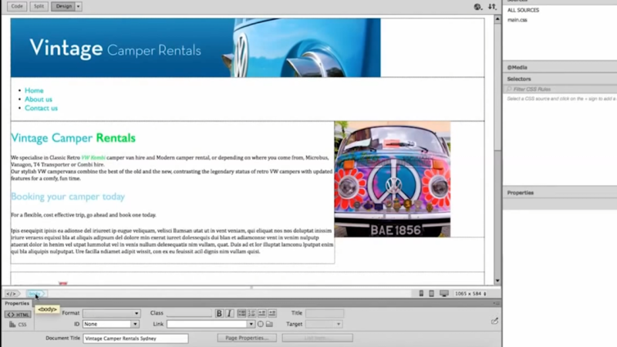
Task: Click the Vintage Camper Rentals heading
Action: (73, 138)
